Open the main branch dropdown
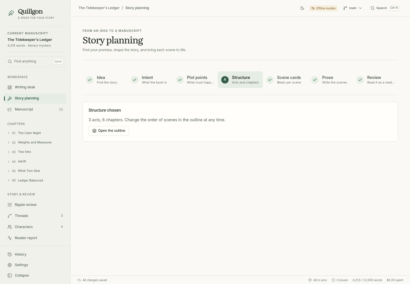Image resolution: width=410 pixels, height=284 pixels. pyautogui.click(x=352, y=8)
